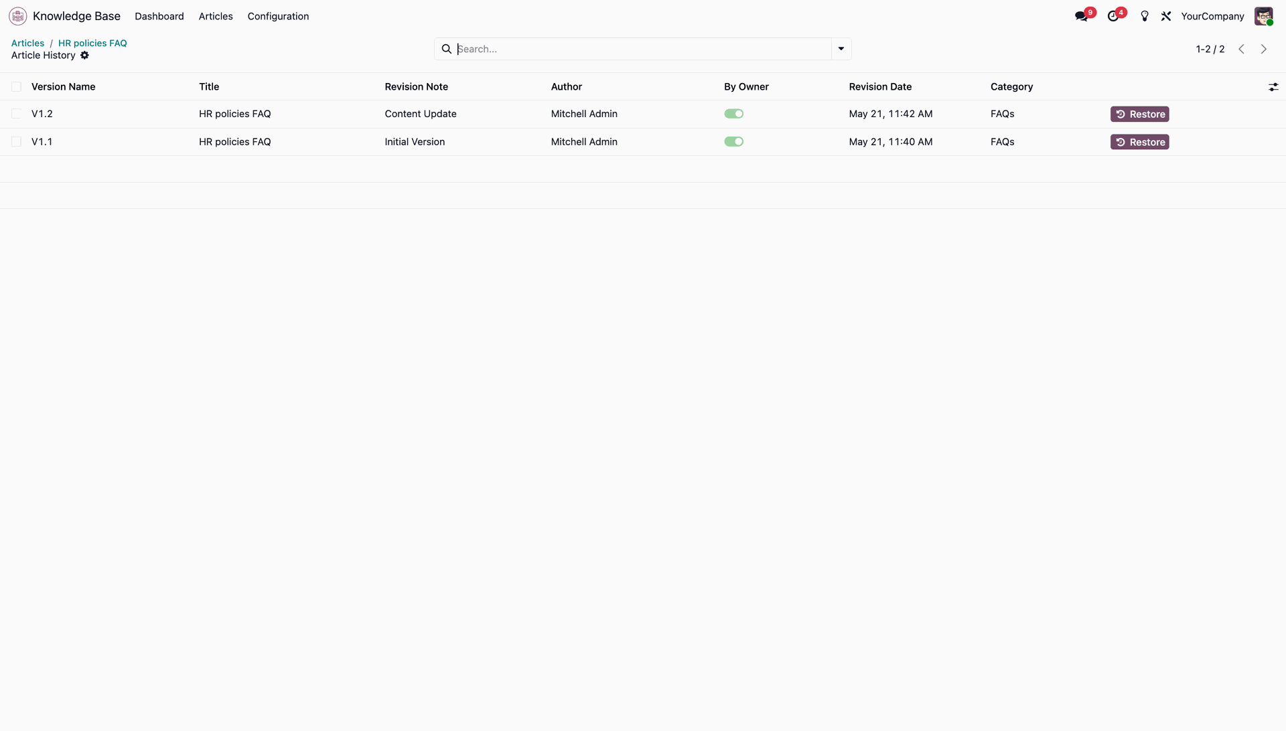Click the search magnifier icon
This screenshot has height=731, width=1286.
pyautogui.click(x=447, y=49)
